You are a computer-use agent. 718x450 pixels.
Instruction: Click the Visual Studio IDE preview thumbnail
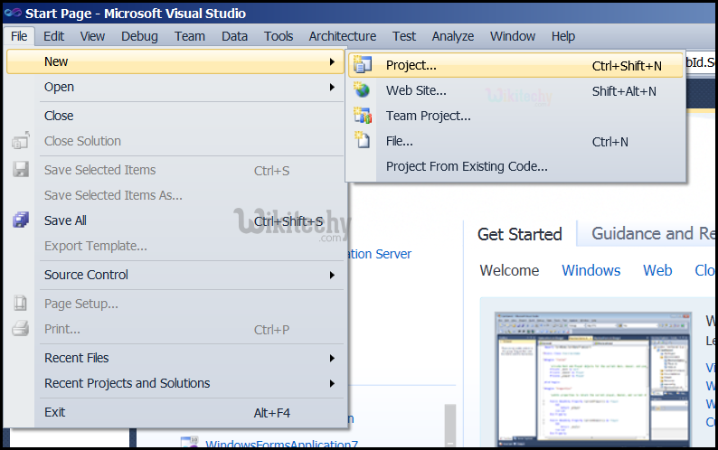593,380
